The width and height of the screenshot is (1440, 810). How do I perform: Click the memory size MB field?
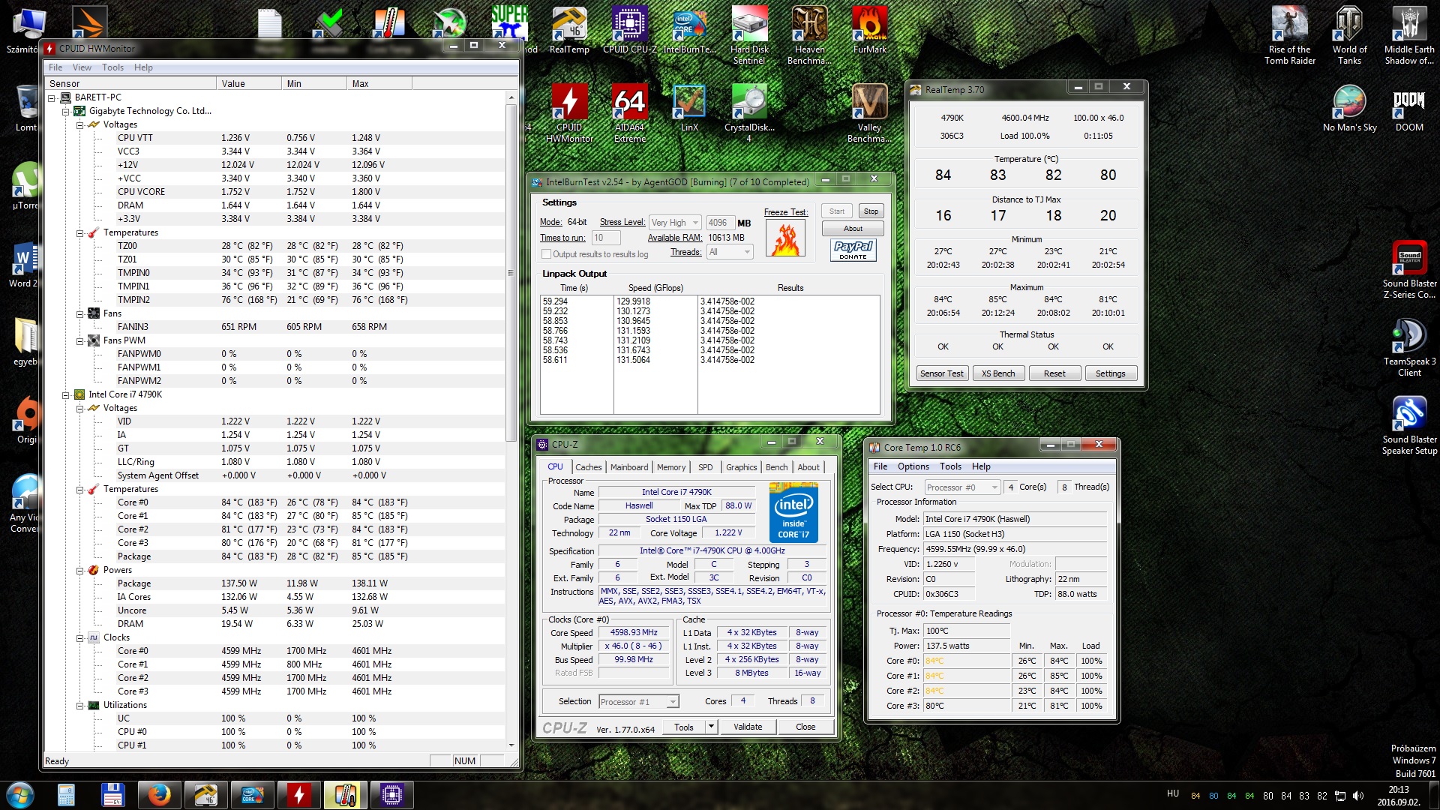pos(719,223)
